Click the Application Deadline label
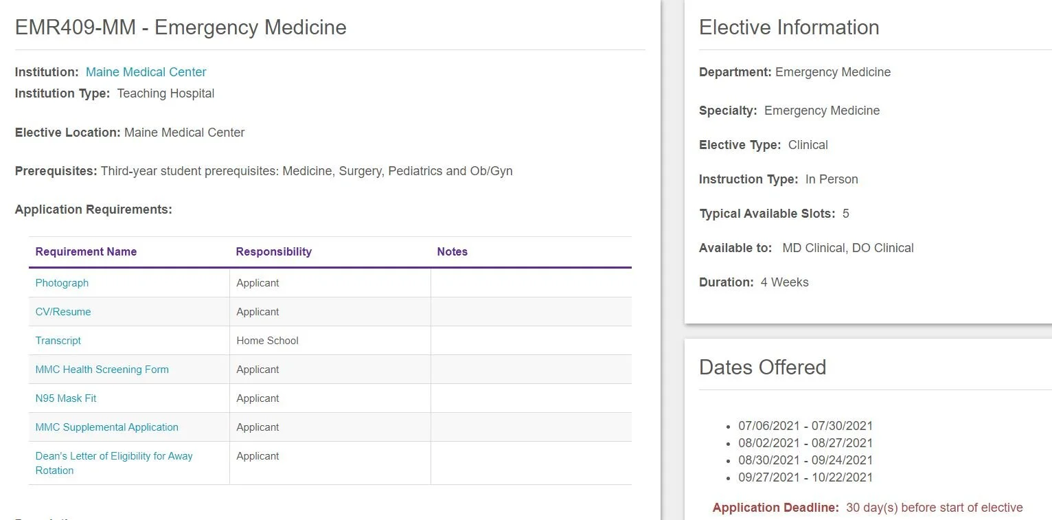Screen dimensions: 1052x520 point(775,508)
